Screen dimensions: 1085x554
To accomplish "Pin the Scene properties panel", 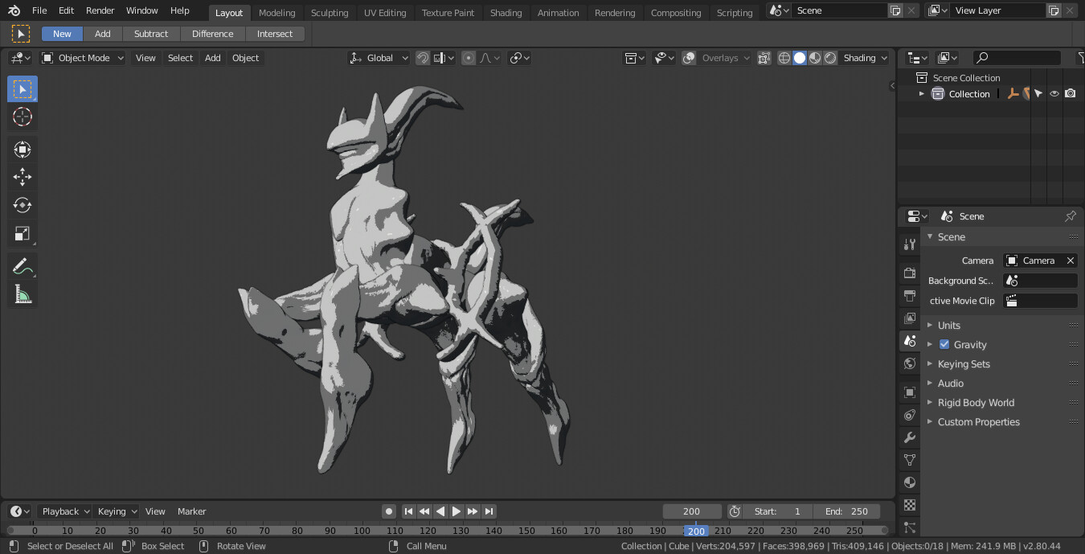I will point(1070,216).
